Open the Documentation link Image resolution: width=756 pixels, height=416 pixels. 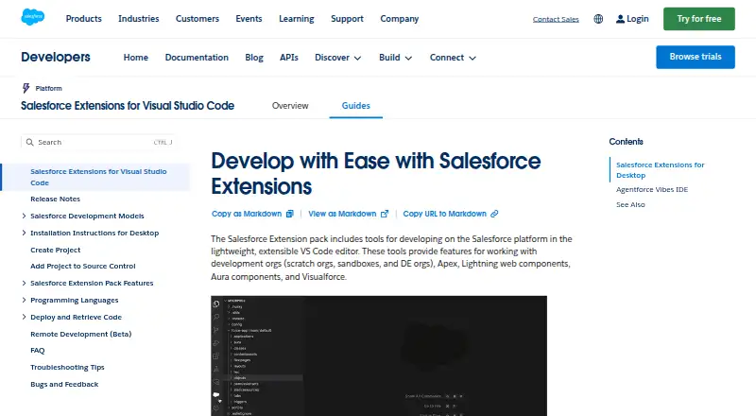[x=197, y=58]
